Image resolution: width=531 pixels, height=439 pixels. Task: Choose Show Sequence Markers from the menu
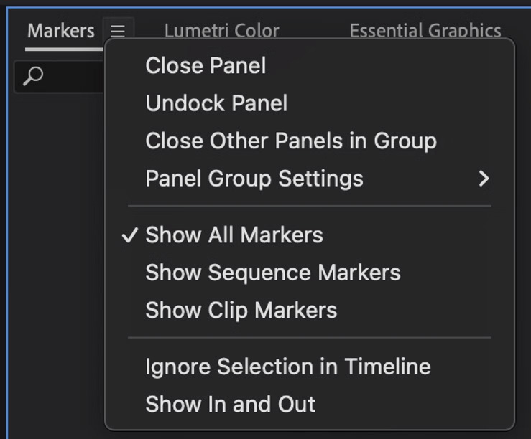click(272, 273)
